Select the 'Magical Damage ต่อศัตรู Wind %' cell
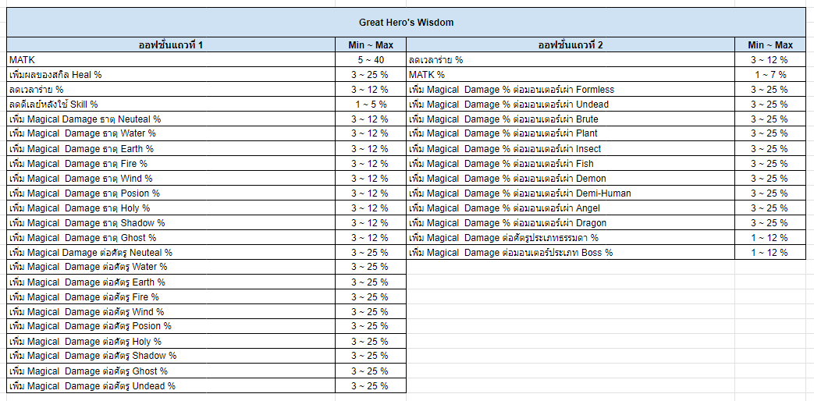Image resolution: width=814 pixels, height=401 pixels. click(171, 312)
